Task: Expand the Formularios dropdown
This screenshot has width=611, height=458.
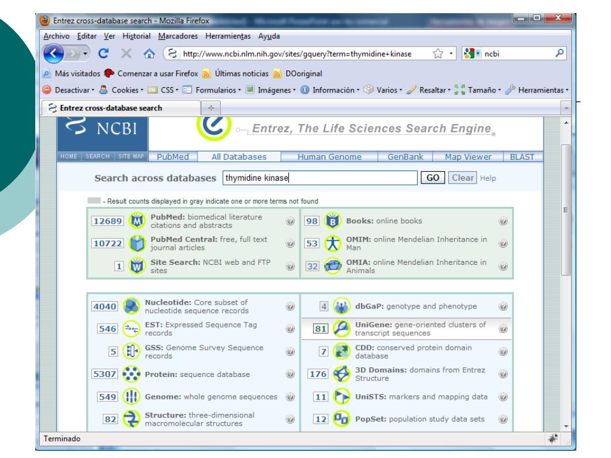Action: [212, 90]
